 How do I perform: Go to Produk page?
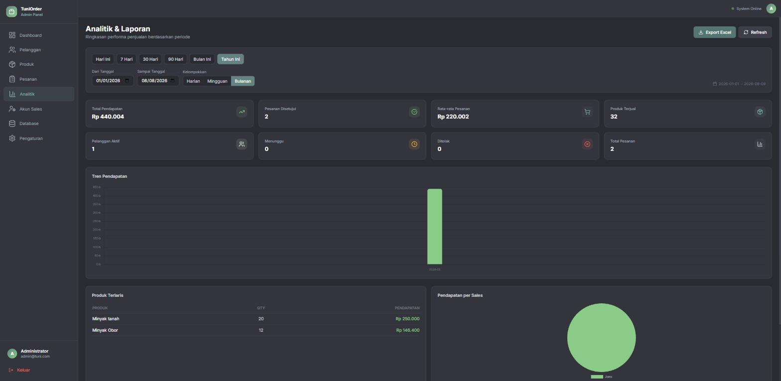tap(39, 64)
